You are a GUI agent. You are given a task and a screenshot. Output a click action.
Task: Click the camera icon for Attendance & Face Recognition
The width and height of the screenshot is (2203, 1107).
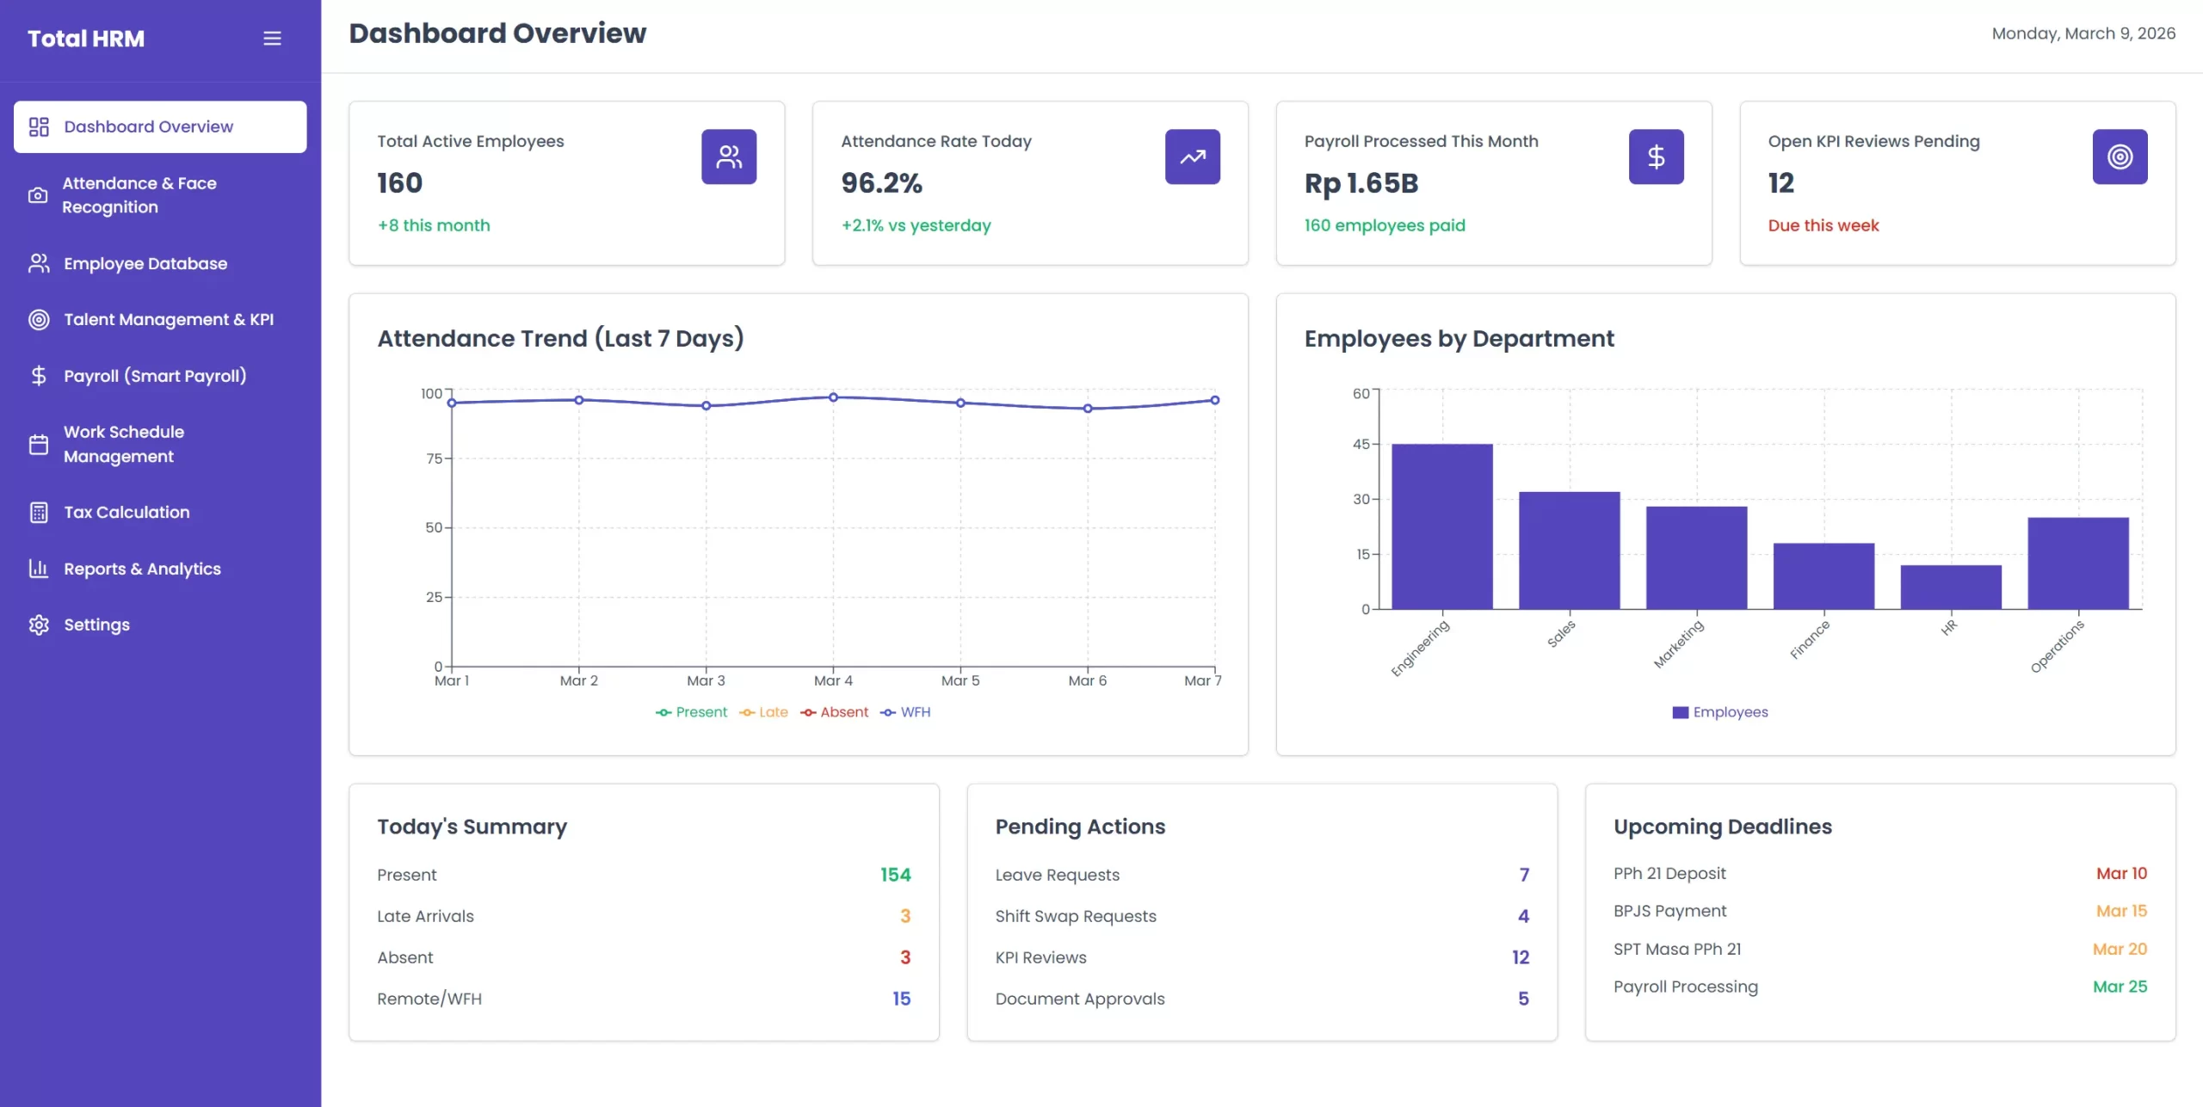38,195
